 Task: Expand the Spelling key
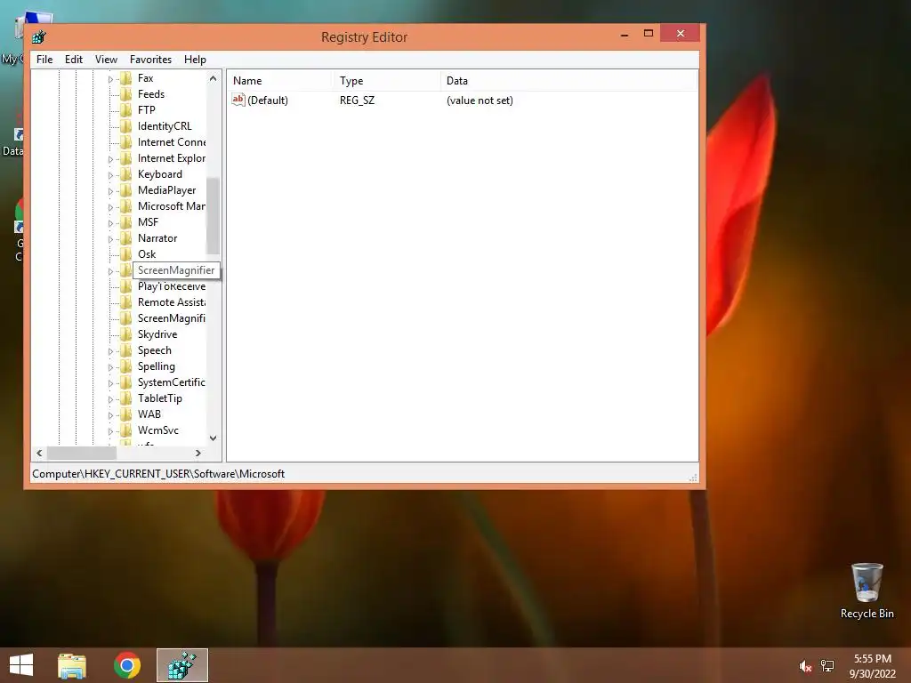(x=110, y=367)
